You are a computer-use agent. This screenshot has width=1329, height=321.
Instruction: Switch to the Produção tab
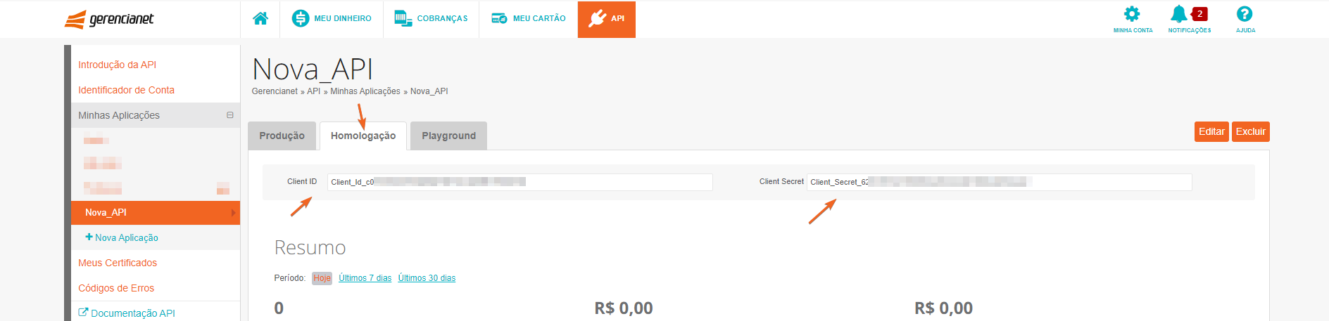click(282, 136)
